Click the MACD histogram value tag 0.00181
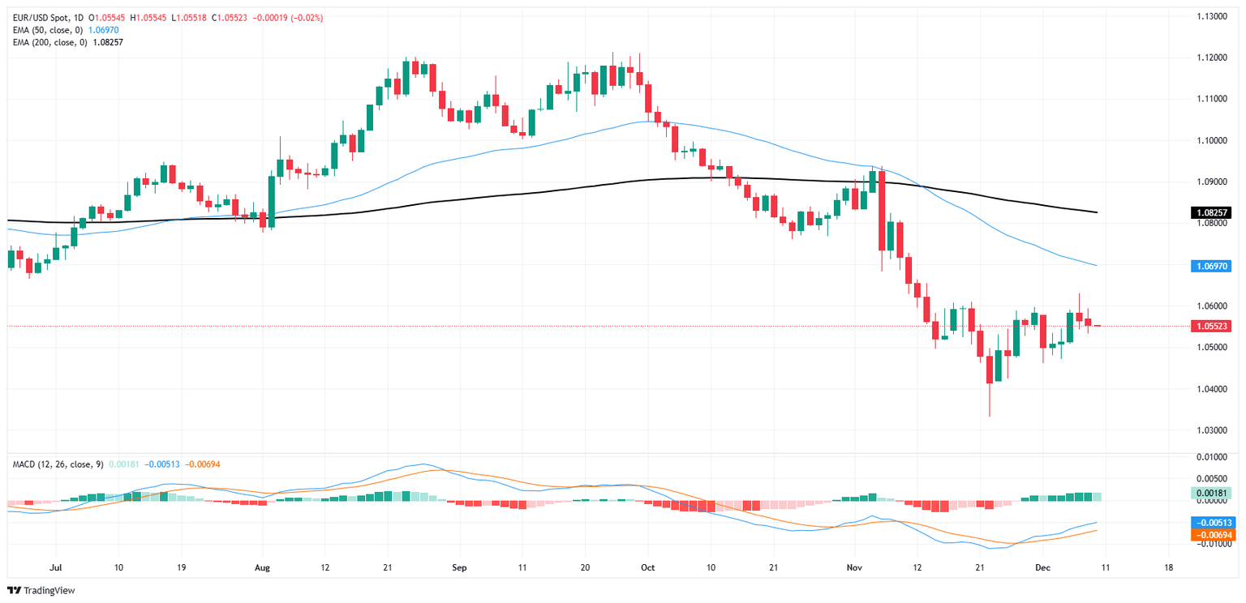 pos(1212,493)
